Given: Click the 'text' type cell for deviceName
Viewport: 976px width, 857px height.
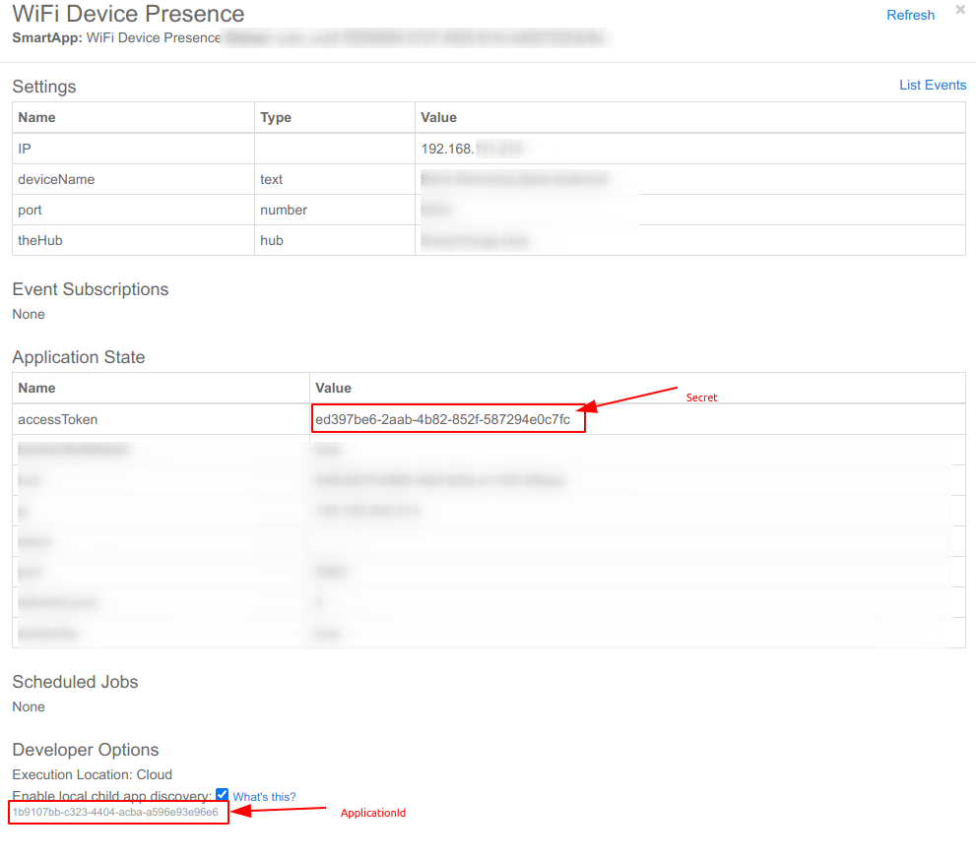Looking at the screenshot, I should (334, 179).
